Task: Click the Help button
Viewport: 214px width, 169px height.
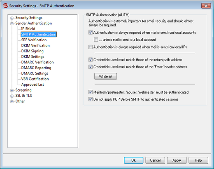Action: click(198, 160)
